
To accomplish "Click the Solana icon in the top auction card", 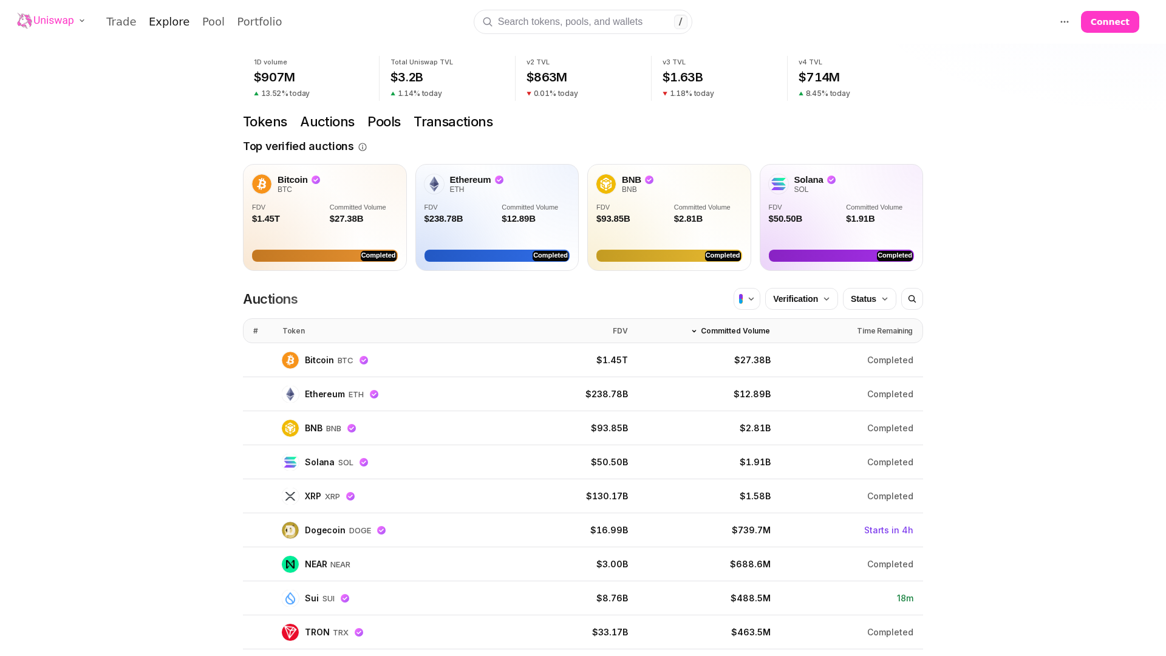I will [779, 184].
